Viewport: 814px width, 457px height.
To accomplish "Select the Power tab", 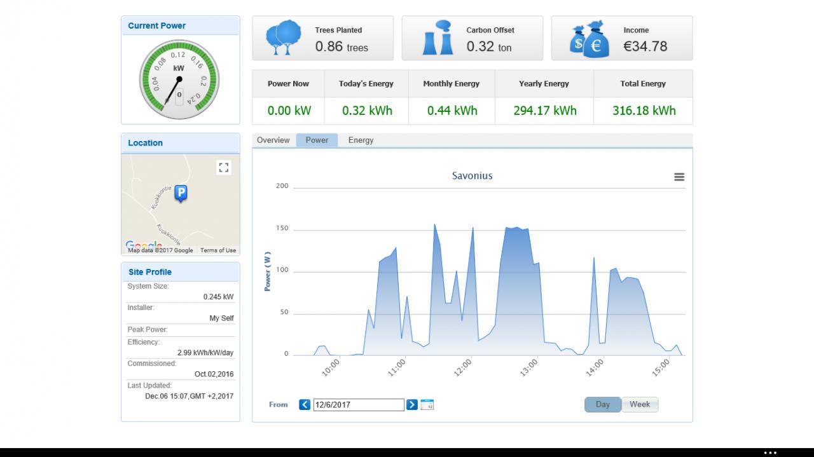I will (317, 140).
